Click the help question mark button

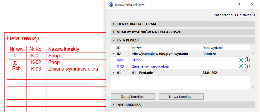click(239, 5)
